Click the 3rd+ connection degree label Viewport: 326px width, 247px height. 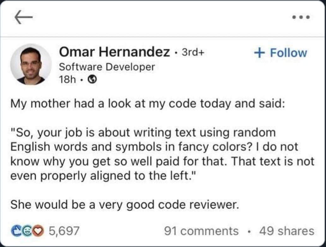coord(193,53)
